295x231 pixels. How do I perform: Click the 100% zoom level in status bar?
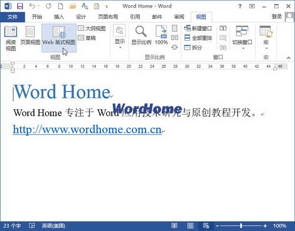point(280,226)
